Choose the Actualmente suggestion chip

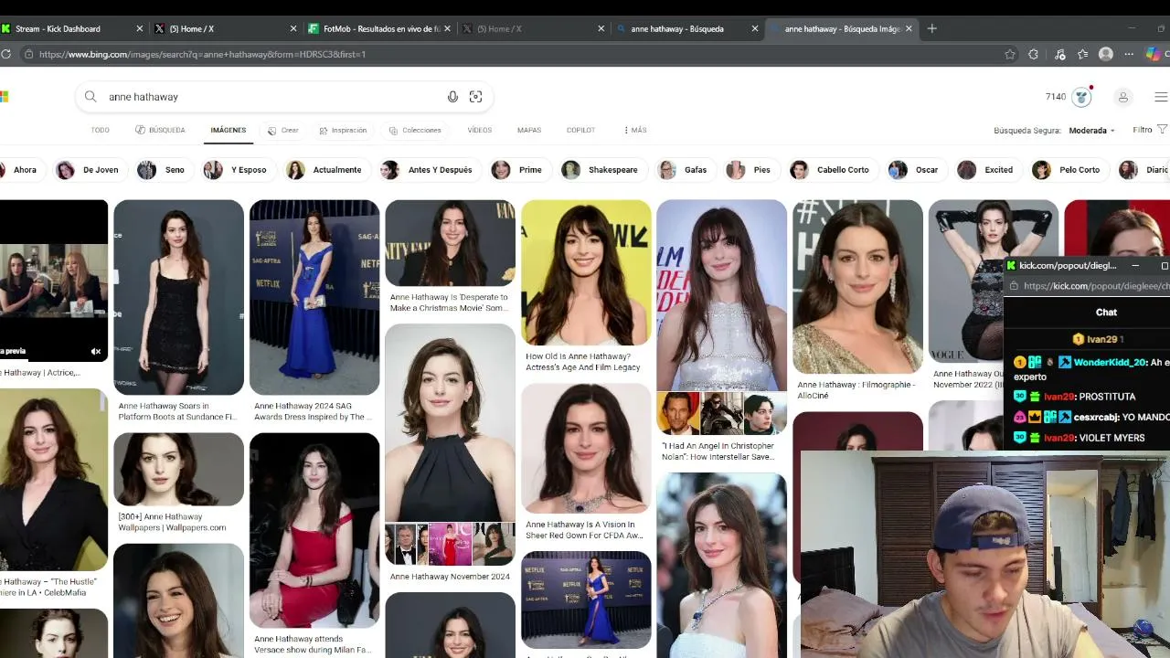pos(325,170)
